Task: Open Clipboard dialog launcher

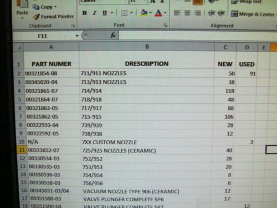Action: point(73,26)
